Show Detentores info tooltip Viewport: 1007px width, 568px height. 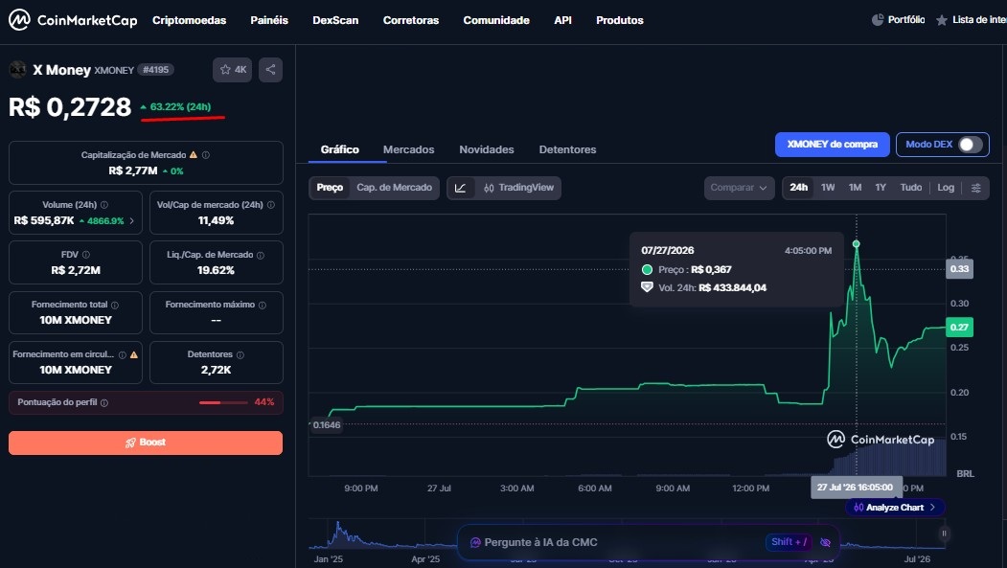[240, 355]
